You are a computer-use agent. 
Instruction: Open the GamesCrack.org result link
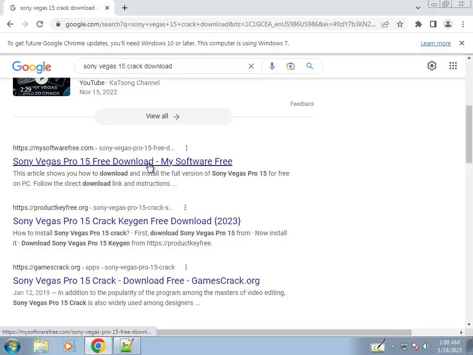click(136, 281)
